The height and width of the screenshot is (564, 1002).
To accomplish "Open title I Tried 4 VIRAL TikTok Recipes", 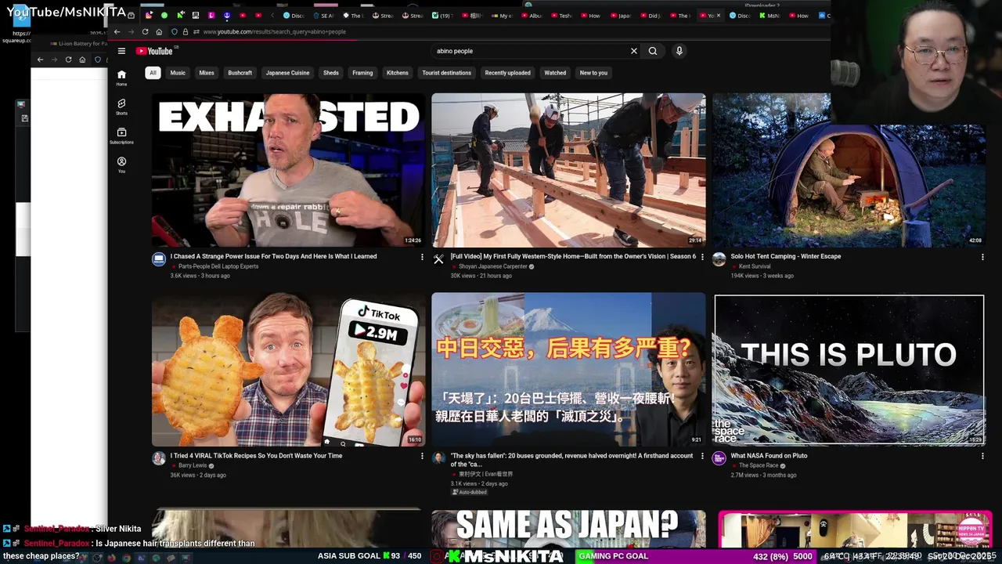I will [256, 455].
